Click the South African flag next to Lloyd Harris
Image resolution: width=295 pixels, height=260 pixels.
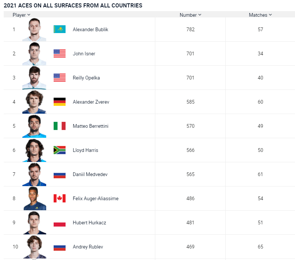click(x=60, y=150)
